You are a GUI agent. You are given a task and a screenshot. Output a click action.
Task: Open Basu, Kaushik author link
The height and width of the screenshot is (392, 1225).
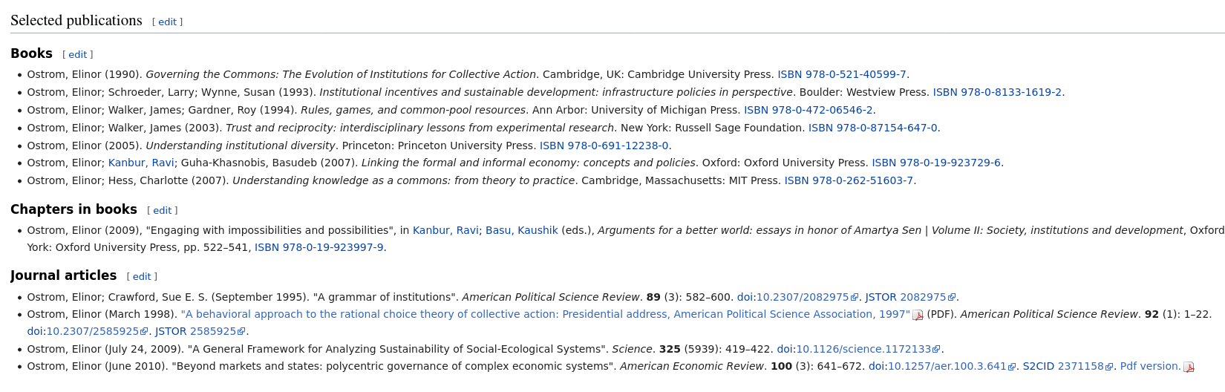522,230
